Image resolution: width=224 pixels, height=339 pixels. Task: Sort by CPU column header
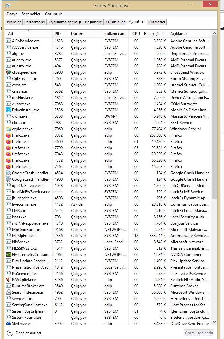point(136,34)
